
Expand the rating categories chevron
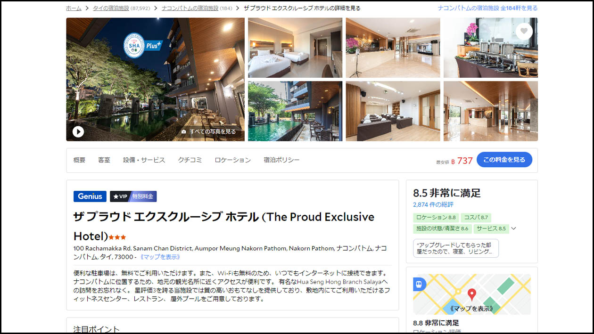514,228
